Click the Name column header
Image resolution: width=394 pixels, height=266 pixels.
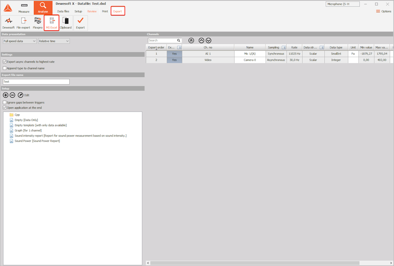pyautogui.click(x=250, y=47)
